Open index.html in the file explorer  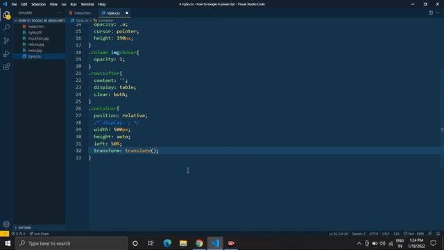point(36,26)
